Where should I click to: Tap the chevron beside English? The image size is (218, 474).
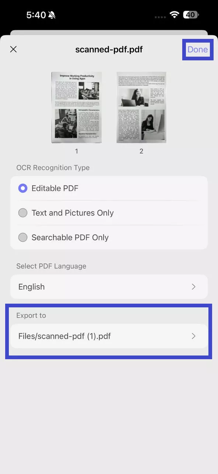click(x=194, y=287)
